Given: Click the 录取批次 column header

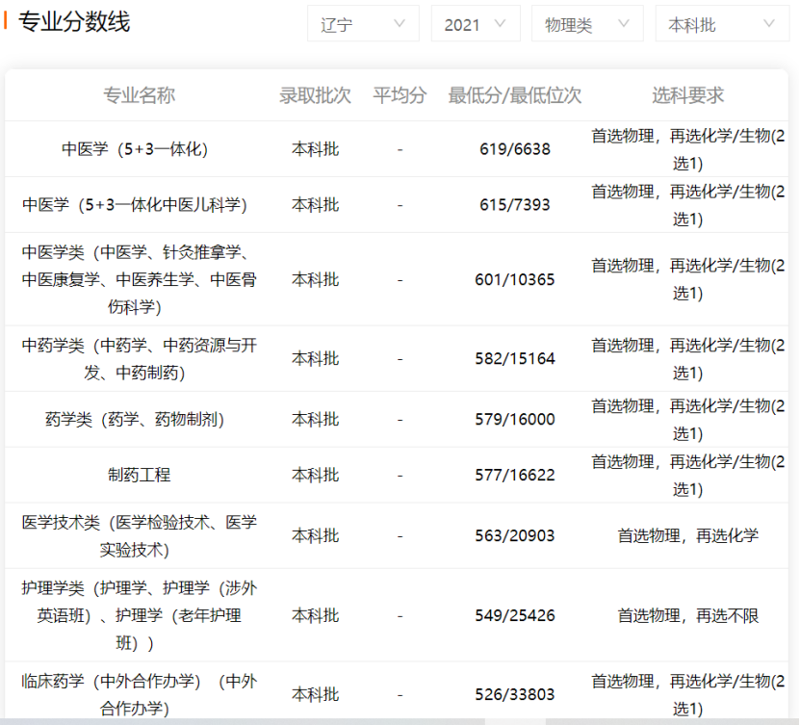Looking at the screenshot, I should tap(315, 95).
